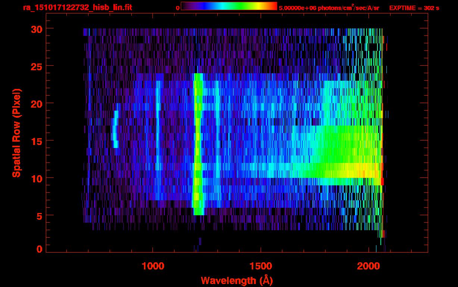Click the color bar minimum label 0
The height and width of the screenshot is (287, 458).
tap(178, 8)
